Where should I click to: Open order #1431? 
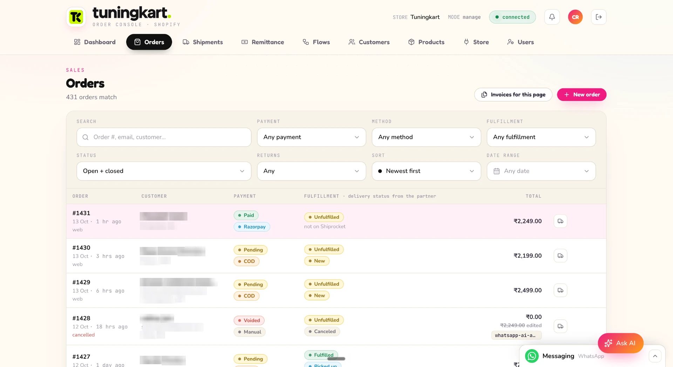click(81, 213)
